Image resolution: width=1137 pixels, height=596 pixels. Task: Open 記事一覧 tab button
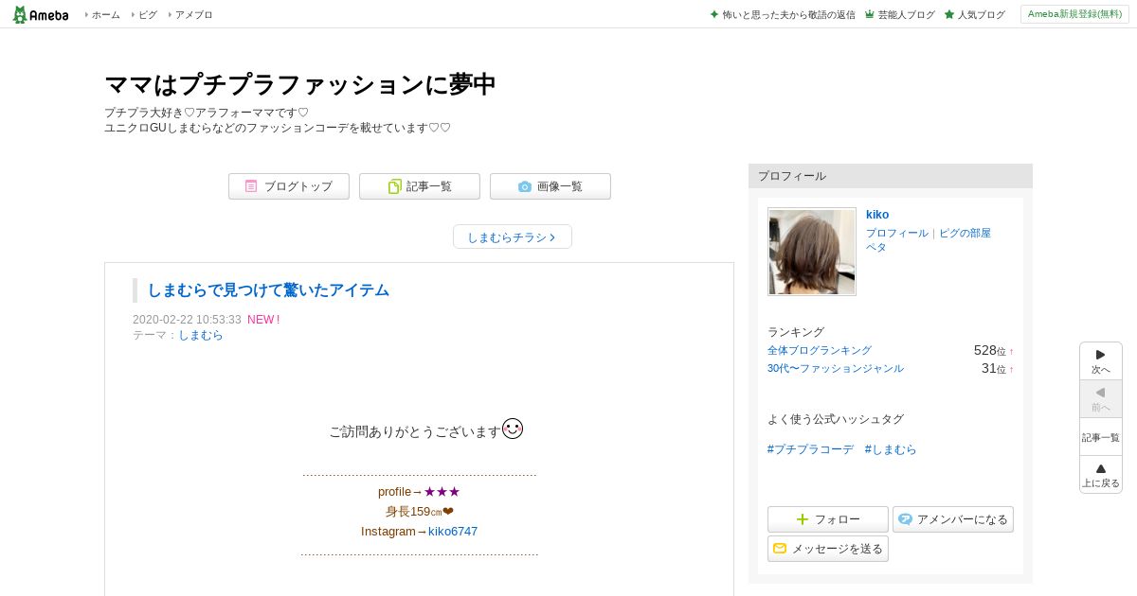420,186
